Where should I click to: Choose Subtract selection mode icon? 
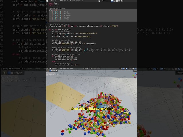53,70
